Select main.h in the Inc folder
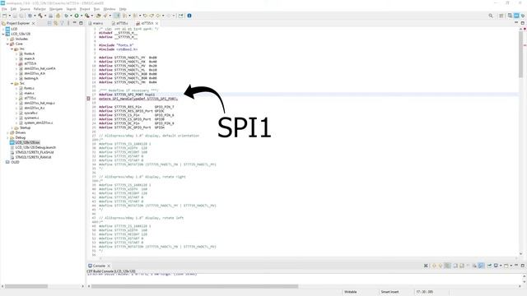The width and height of the screenshot is (527, 296). pyautogui.click(x=30, y=58)
